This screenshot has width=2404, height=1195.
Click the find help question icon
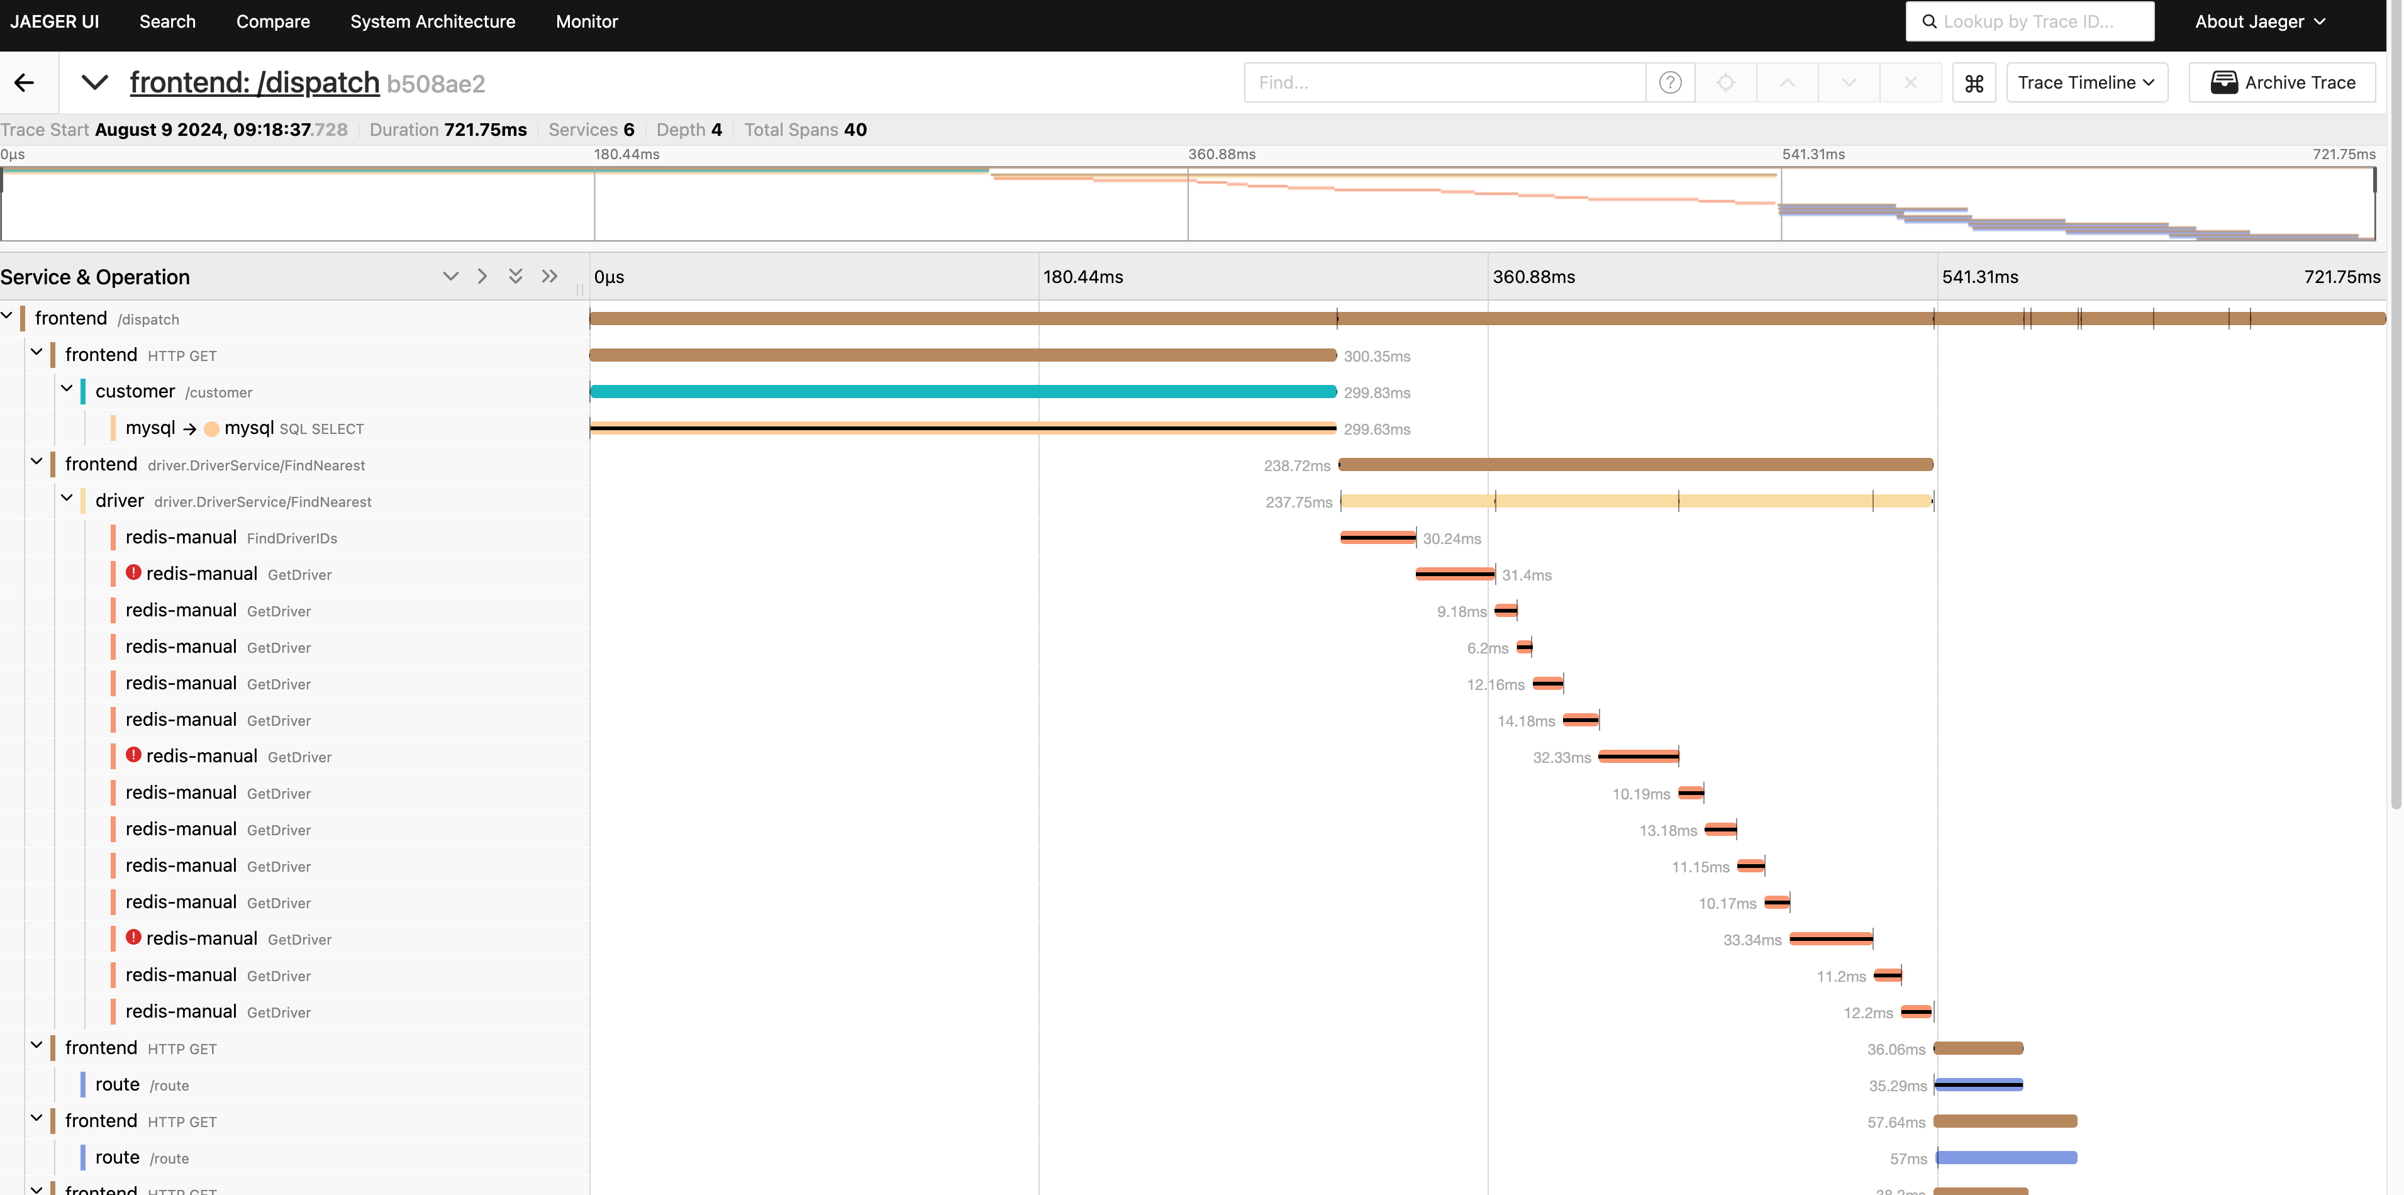coord(1669,83)
